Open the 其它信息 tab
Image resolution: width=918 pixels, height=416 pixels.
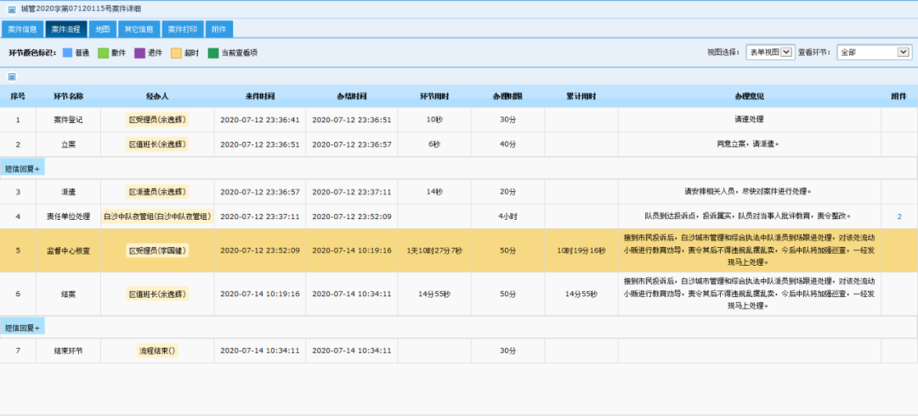tap(139, 29)
